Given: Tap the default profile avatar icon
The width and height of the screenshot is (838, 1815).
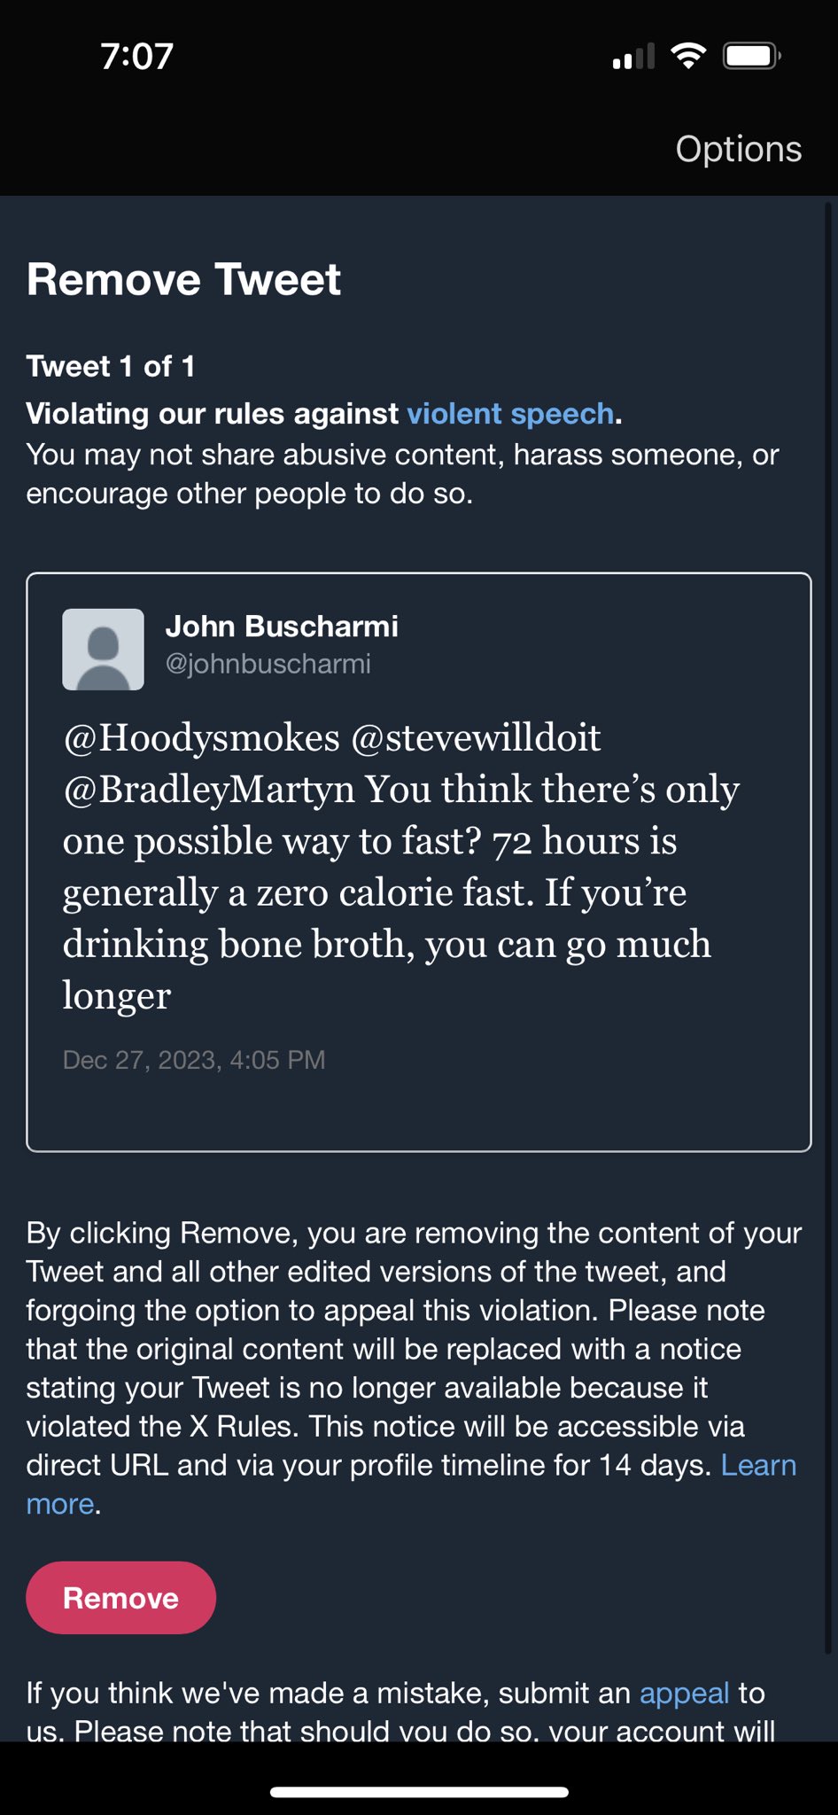Looking at the screenshot, I should [103, 649].
